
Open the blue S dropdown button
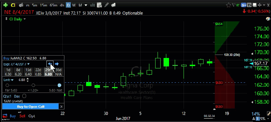[x=244, y=5]
